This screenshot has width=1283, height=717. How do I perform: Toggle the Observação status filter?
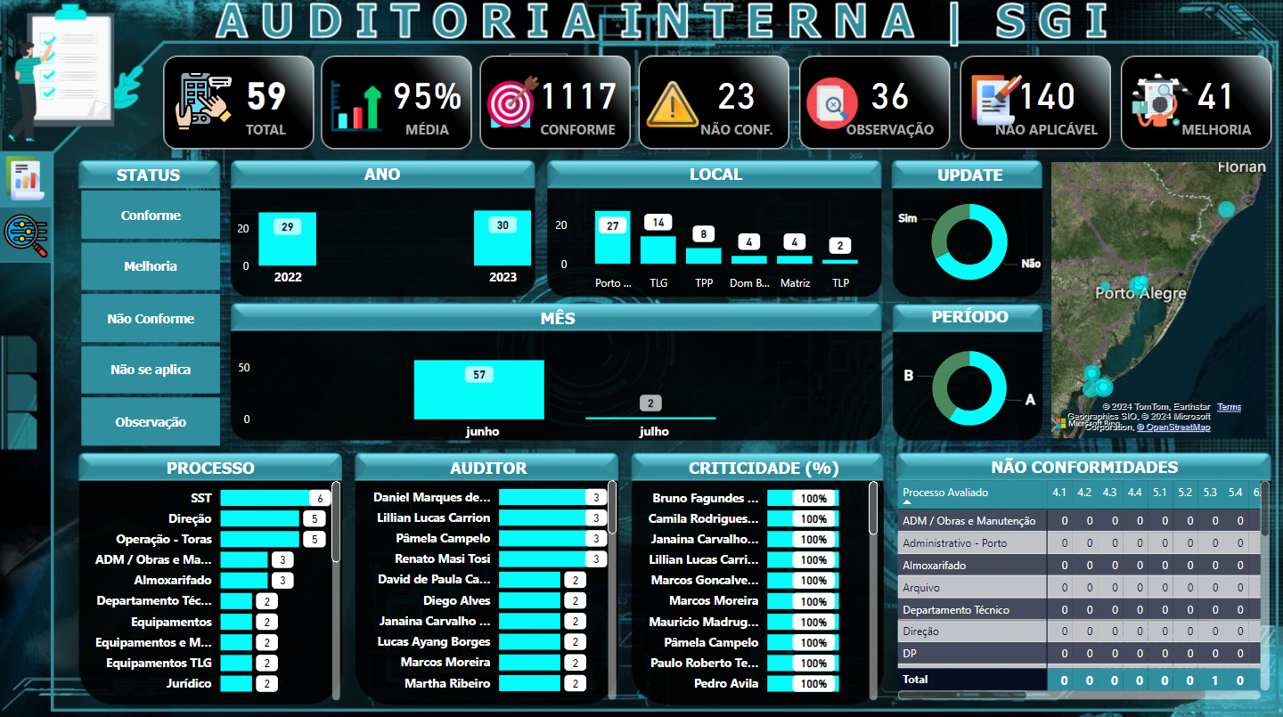151,422
